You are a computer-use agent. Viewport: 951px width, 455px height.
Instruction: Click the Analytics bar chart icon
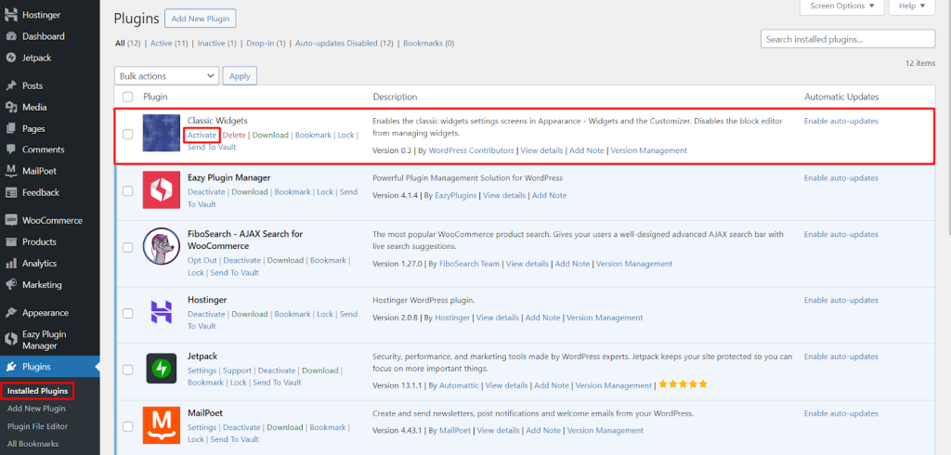coord(11,264)
